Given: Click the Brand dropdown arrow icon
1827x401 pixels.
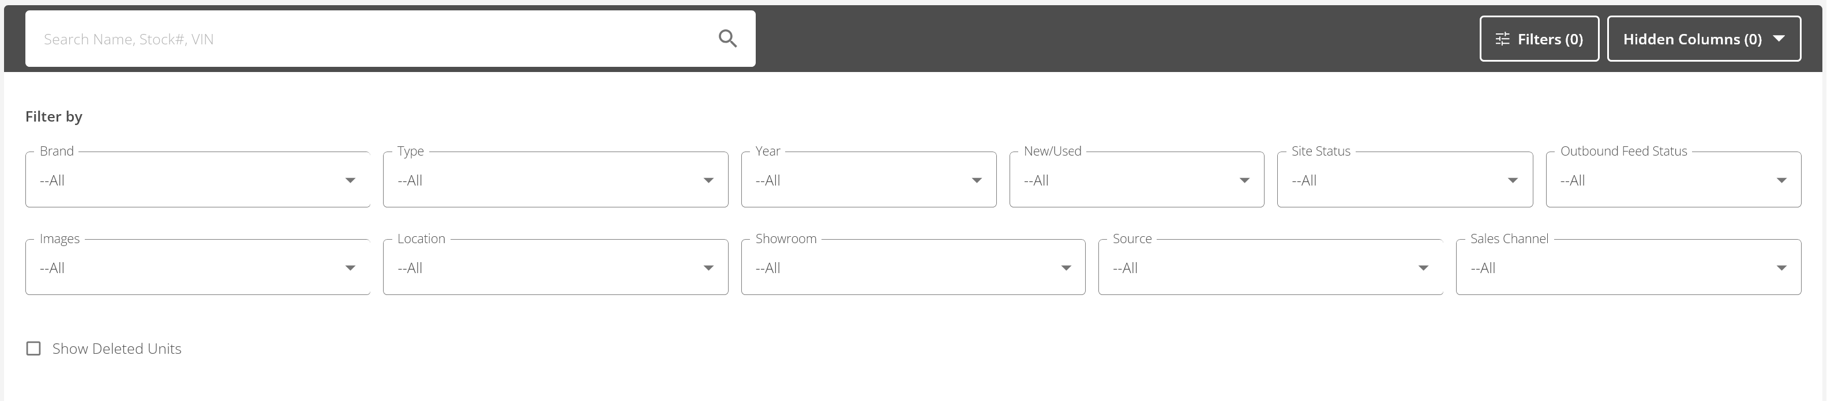Looking at the screenshot, I should pos(350,180).
